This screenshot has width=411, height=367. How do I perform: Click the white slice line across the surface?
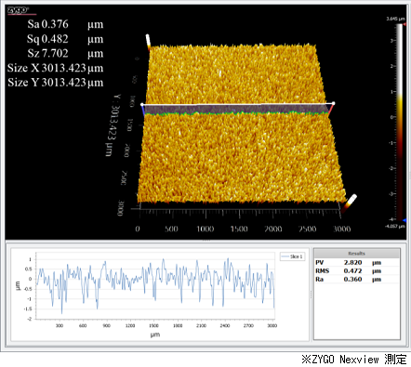pyautogui.click(x=237, y=104)
